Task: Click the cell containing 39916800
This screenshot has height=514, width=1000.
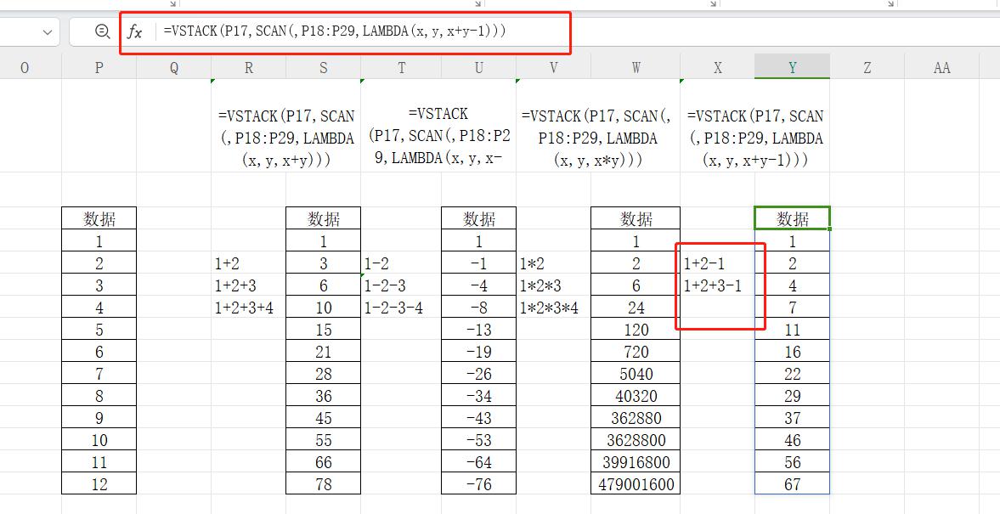Action: (x=636, y=461)
